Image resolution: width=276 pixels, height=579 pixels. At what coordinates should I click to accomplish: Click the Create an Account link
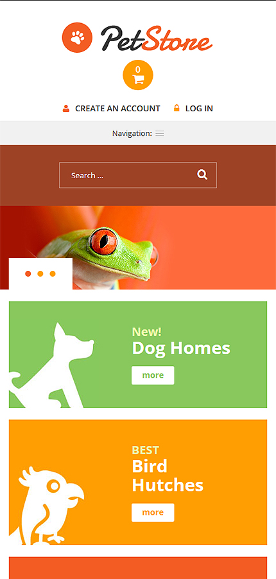(117, 109)
